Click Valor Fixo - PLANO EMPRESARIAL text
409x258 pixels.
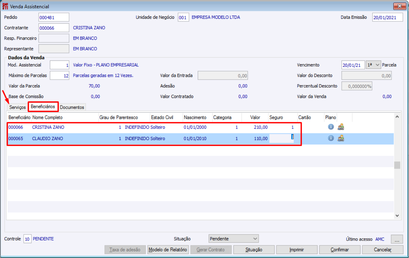pyautogui.click(x=106, y=65)
